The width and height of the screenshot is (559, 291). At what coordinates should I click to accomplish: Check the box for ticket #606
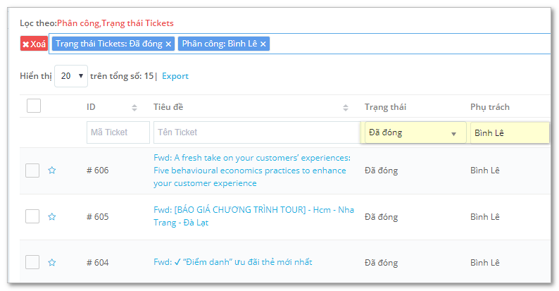[x=32, y=170]
